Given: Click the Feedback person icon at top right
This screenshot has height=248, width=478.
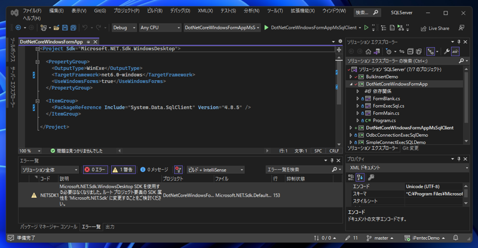Looking at the screenshot, I should click(461, 28).
